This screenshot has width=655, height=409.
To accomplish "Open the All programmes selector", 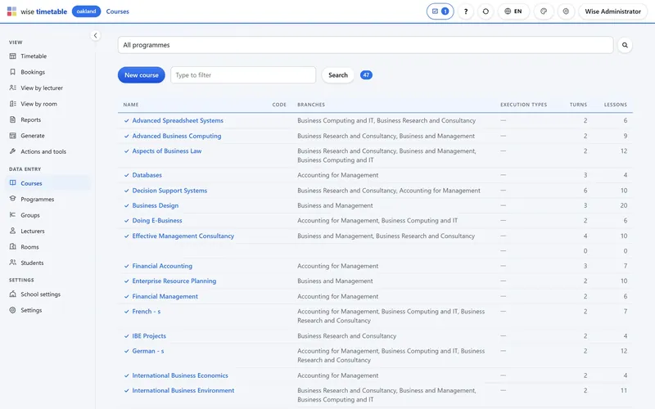I will click(365, 45).
